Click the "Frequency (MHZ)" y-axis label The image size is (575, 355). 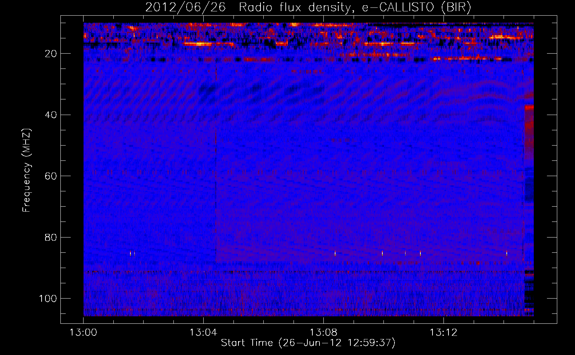click(x=27, y=170)
